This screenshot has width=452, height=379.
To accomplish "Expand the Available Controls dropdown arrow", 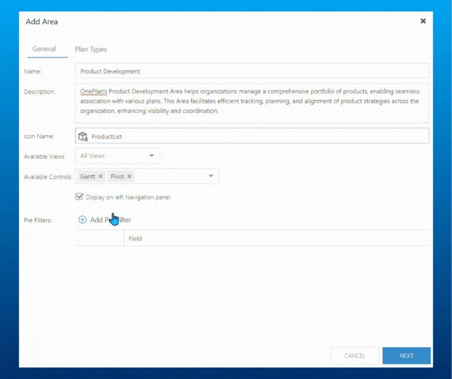I will point(211,176).
